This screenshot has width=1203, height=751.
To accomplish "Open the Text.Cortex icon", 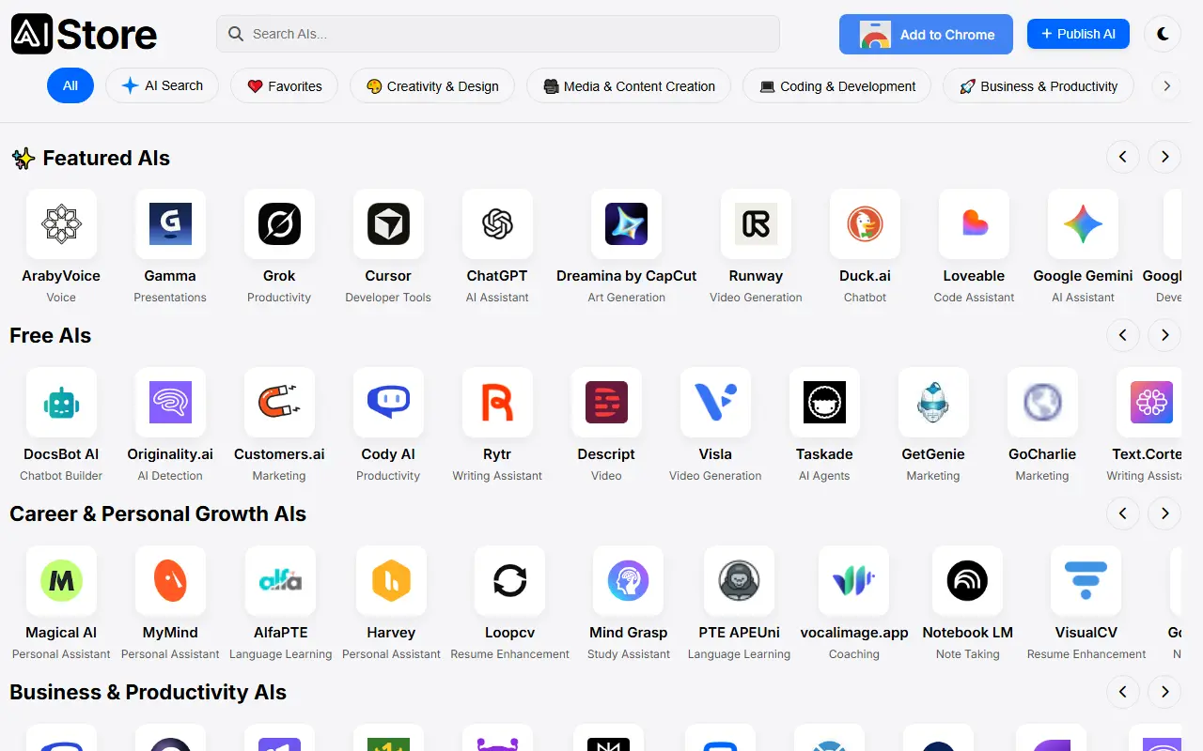I will 1150,403.
